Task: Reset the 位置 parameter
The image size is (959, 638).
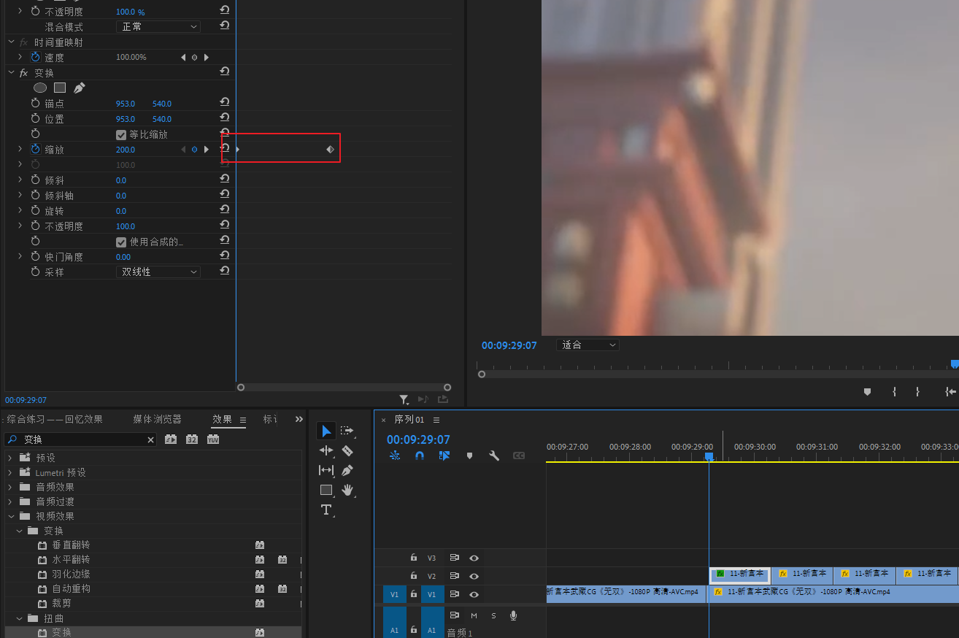Action: 225,118
